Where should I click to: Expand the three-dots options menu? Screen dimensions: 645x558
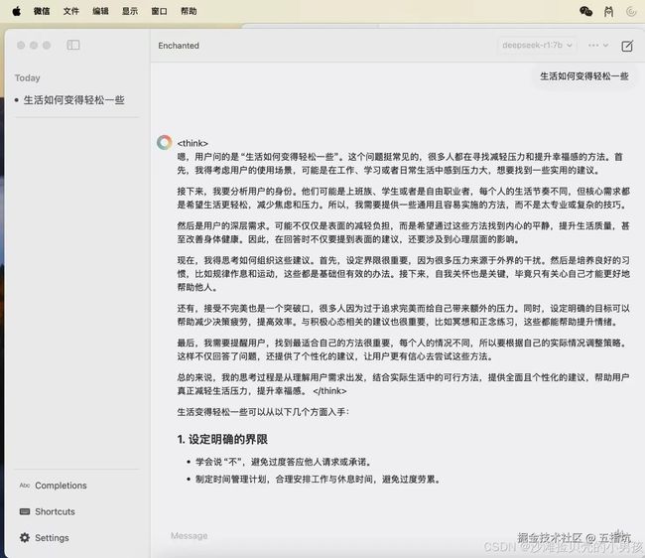point(597,46)
